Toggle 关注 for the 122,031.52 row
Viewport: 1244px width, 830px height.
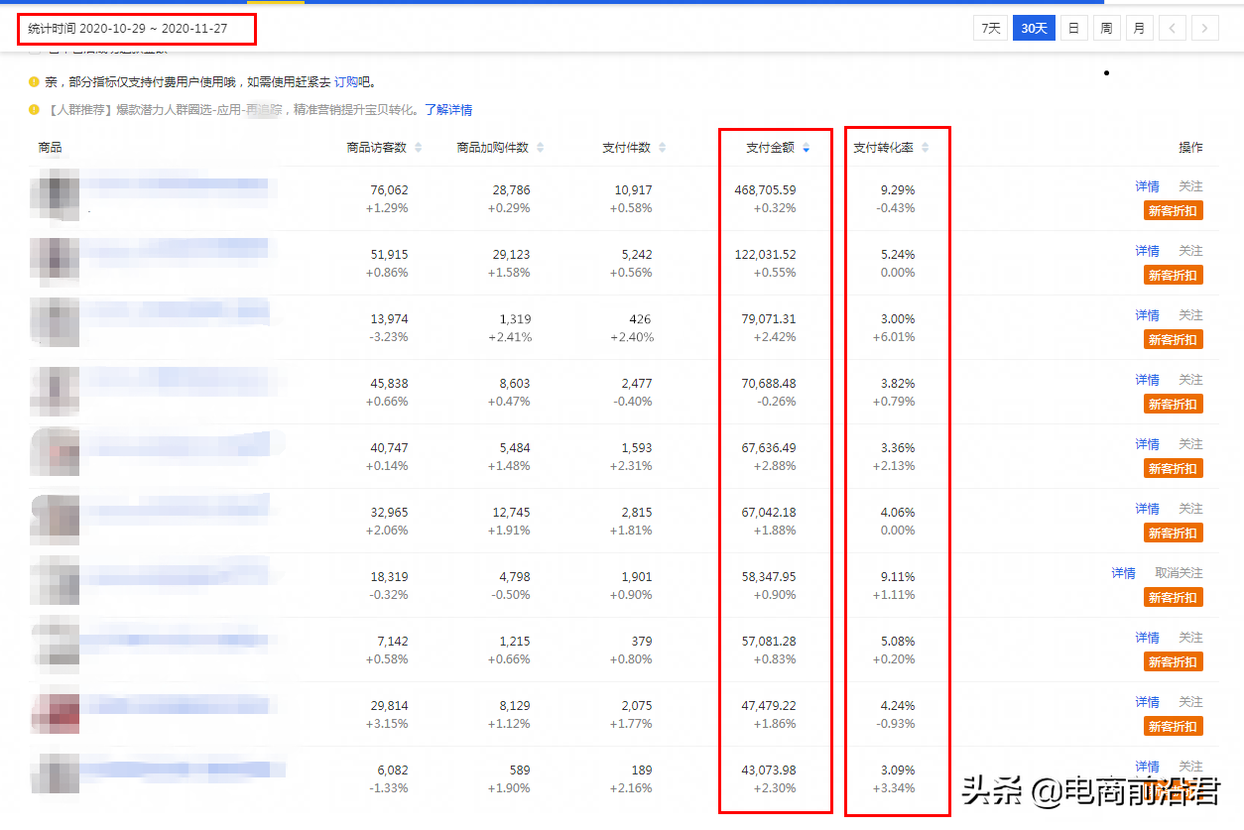tap(1190, 251)
